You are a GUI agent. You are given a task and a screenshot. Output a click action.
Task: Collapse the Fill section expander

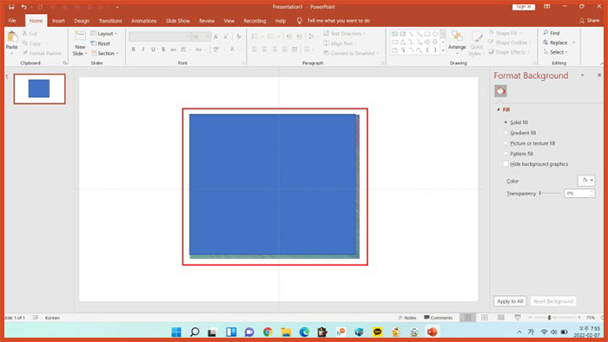click(499, 109)
